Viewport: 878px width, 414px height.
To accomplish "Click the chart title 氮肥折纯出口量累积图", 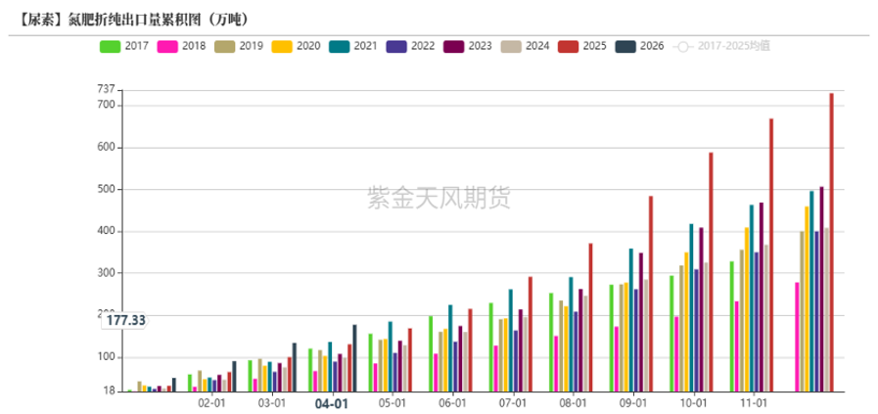I will (x=135, y=20).
